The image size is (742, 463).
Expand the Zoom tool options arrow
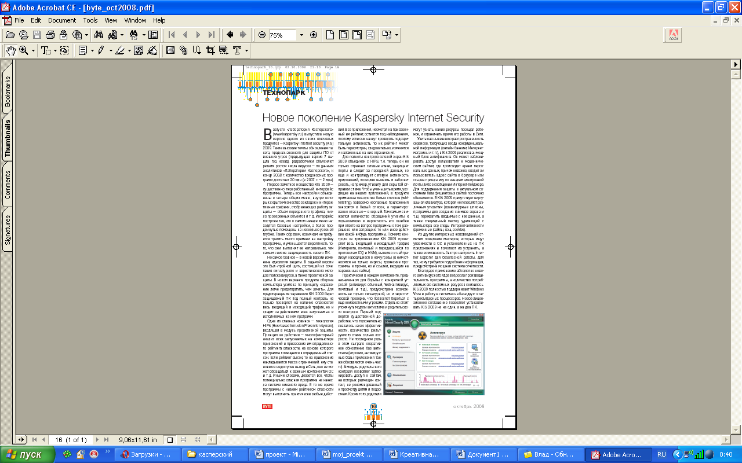point(32,50)
